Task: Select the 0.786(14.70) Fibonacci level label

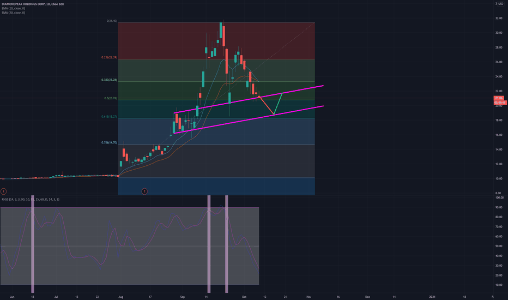Action: click(109, 143)
